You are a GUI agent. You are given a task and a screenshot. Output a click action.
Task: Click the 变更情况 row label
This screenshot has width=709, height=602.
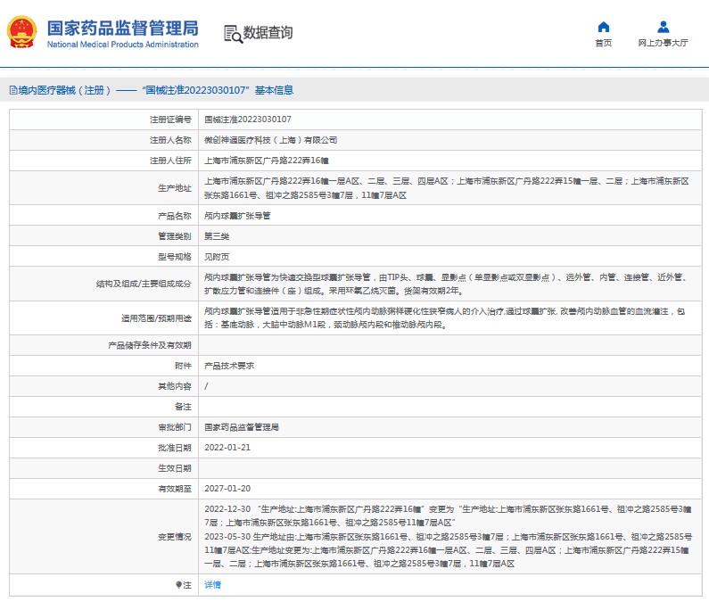tap(175, 536)
